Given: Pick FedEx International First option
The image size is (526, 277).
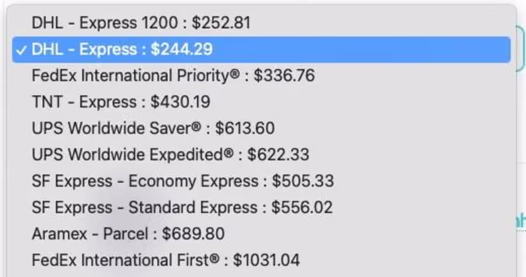Looking at the screenshot, I should click(x=261, y=260).
